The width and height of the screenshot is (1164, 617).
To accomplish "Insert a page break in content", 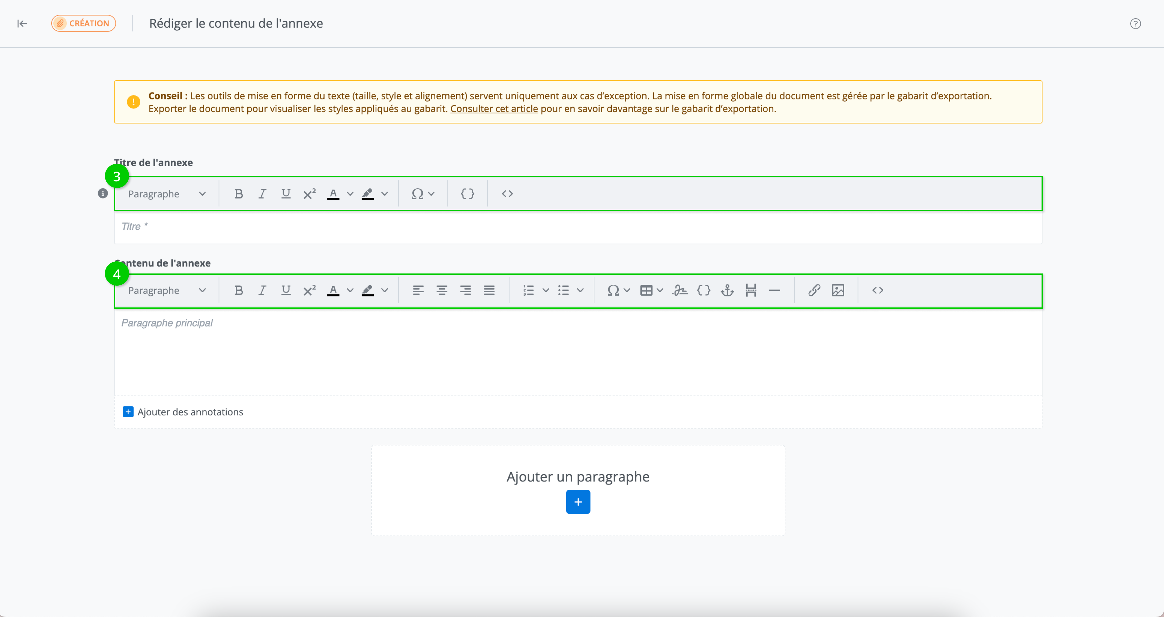I will tap(751, 290).
